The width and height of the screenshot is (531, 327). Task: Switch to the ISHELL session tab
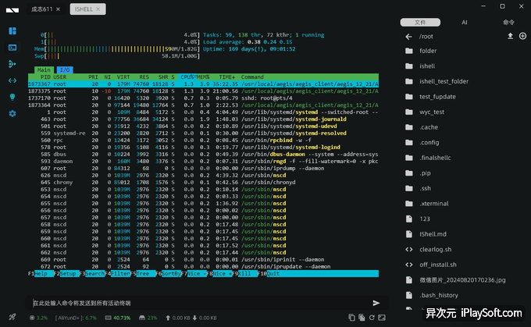click(88, 9)
